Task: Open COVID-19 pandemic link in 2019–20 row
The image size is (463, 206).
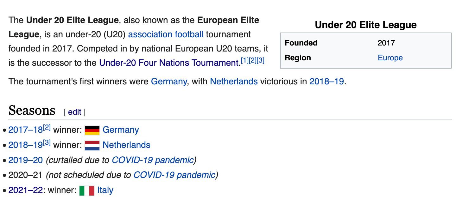Action: click(x=153, y=160)
